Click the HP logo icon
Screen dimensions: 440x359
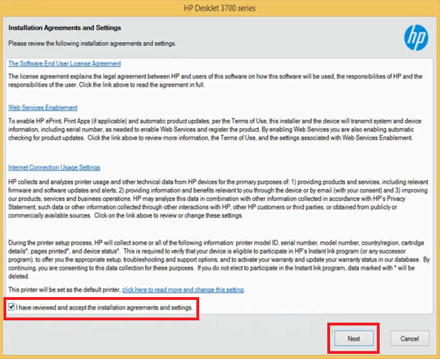coord(416,37)
